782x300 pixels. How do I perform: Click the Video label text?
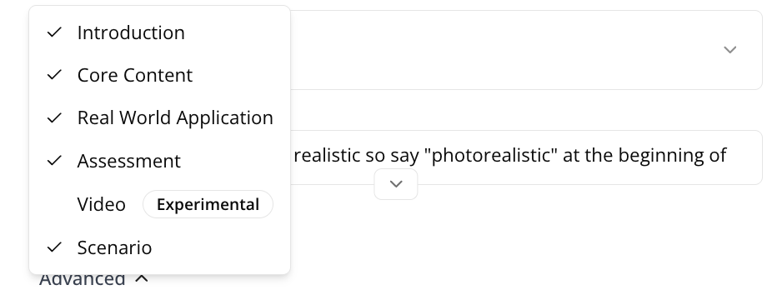point(101,204)
